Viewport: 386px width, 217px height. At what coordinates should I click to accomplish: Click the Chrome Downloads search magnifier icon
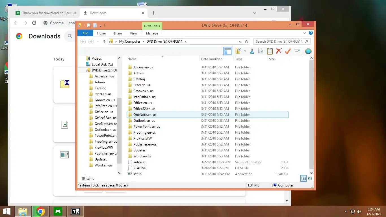[70, 36]
